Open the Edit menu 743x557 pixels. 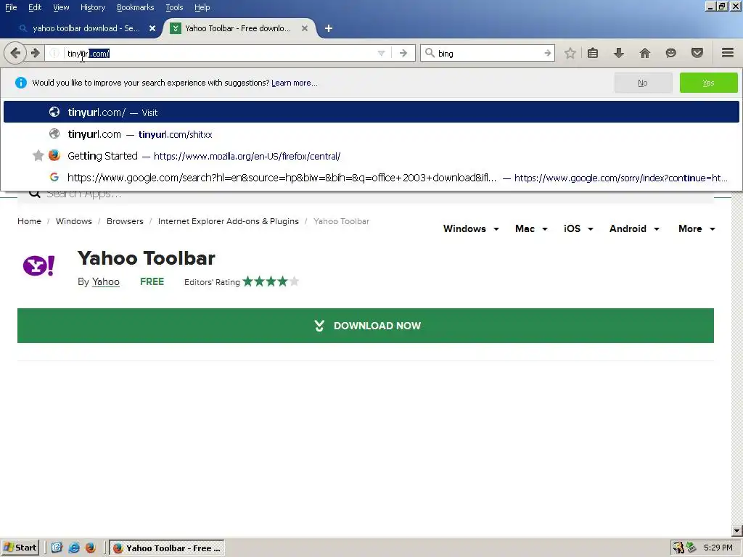35,7
